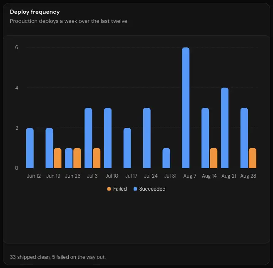Viewport: 273px width, 268px height.
Task: Click the blue Succeeded legend swatch
Action: pyautogui.click(x=135, y=189)
